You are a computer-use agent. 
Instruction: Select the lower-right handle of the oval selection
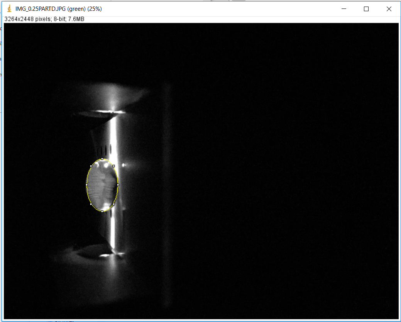113,204
